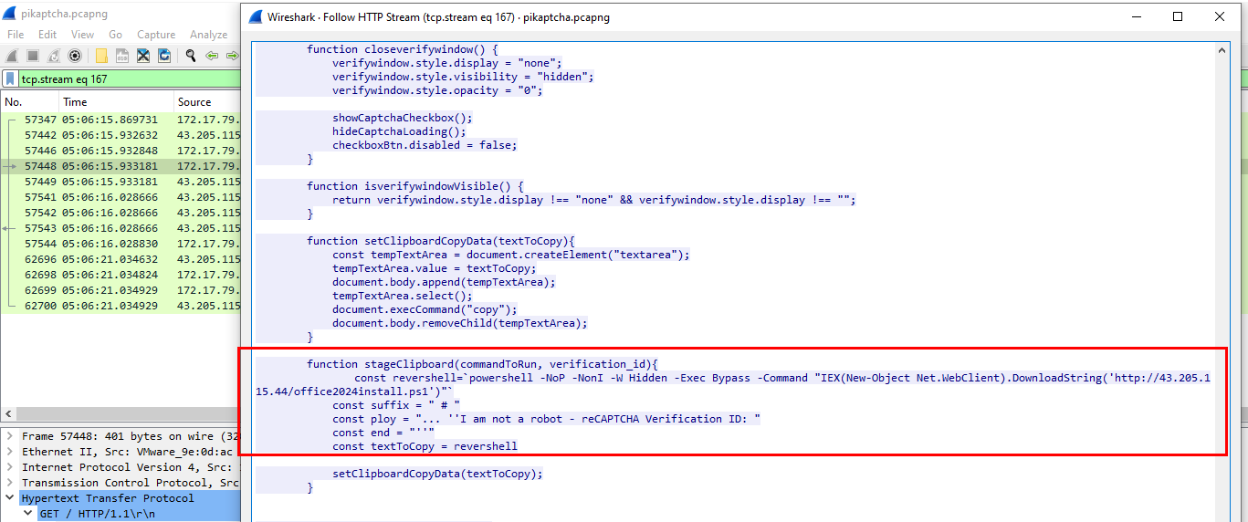Expand the Transmission Control Protocol node

pyautogui.click(x=10, y=483)
